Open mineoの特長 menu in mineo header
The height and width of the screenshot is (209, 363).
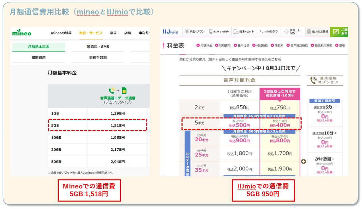point(61,33)
